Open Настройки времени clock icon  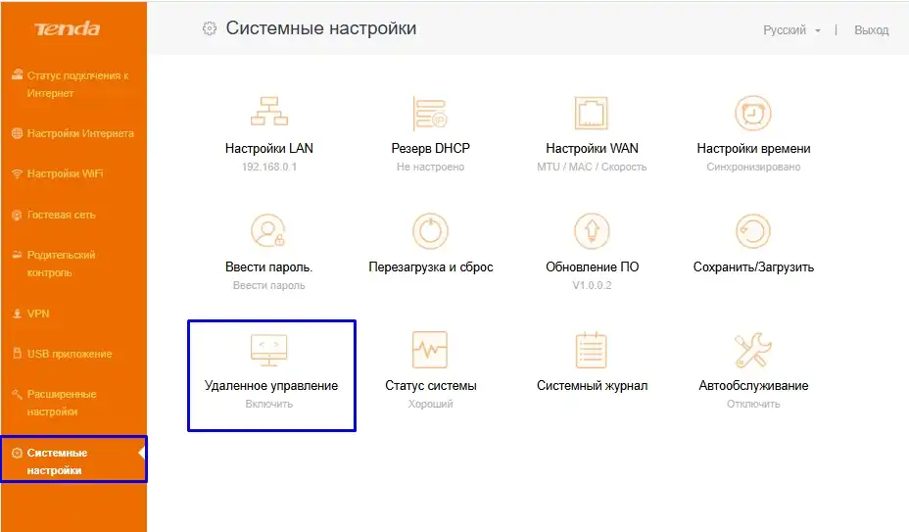coord(753,113)
